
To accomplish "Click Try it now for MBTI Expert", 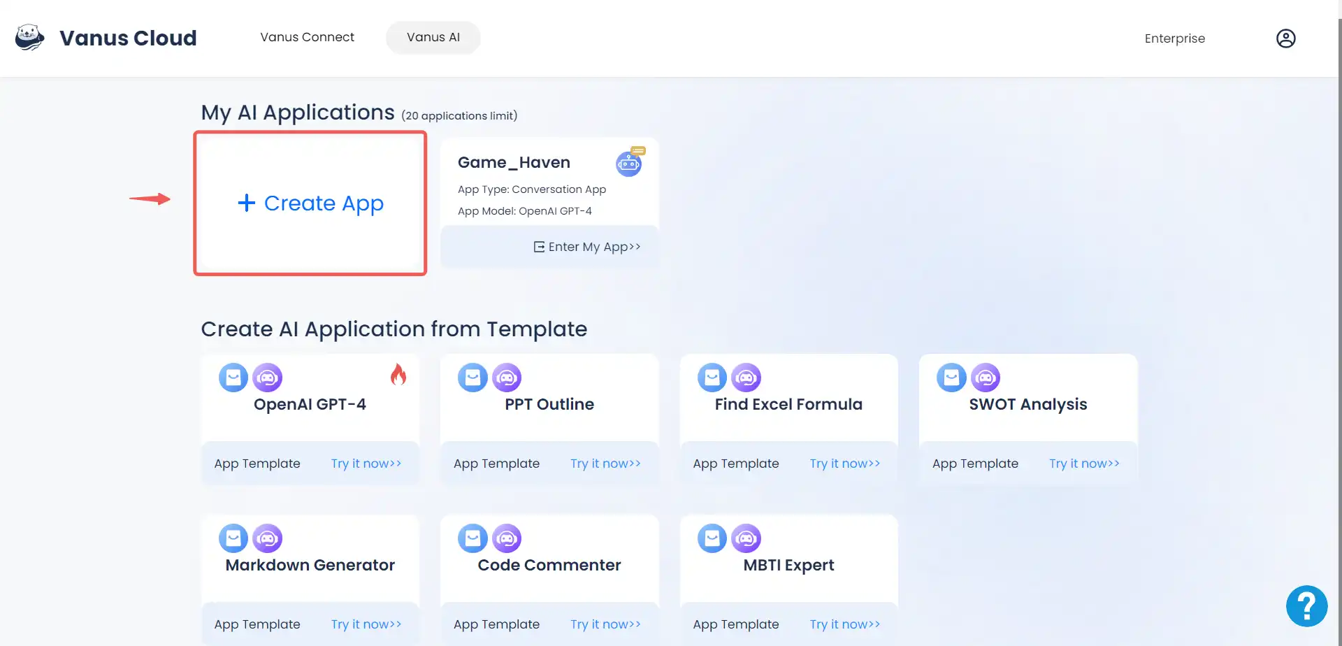I will (x=845, y=624).
